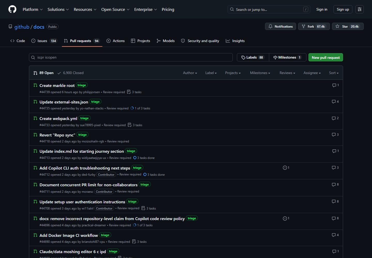Screen dimensions: 372x258
Task: Go to the Projects tab
Action: tap(141, 41)
